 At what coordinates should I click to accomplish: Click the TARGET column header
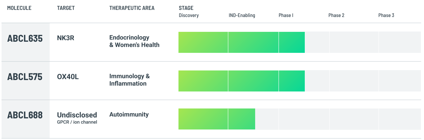[x=66, y=8]
